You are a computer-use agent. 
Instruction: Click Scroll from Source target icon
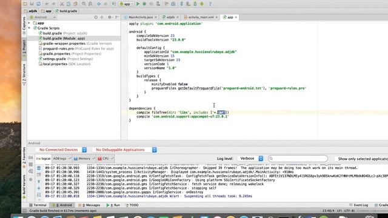(96, 18)
